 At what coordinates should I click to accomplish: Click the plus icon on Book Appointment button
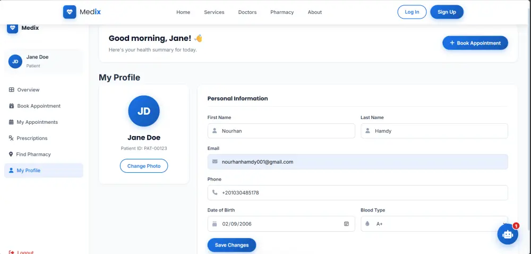pyautogui.click(x=452, y=43)
